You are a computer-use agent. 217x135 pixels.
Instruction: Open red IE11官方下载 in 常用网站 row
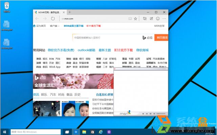(124, 50)
